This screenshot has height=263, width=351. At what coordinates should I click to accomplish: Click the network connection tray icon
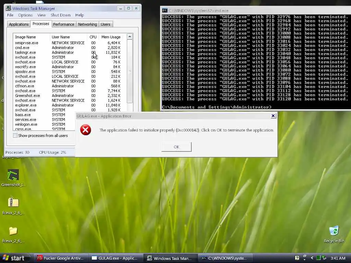click(324, 258)
